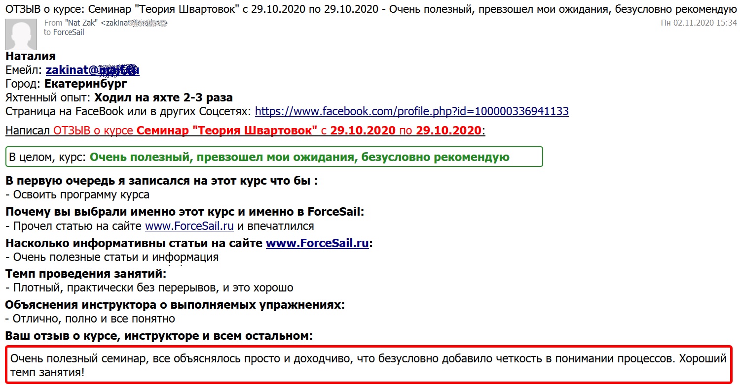This screenshot has width=740, height=385.
Task: Open the zakinat email address link
Action: coord(91,69)
